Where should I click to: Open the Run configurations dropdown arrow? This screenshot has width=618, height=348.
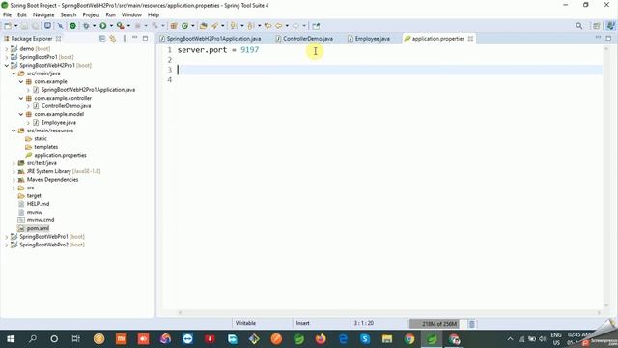point(111,26)
